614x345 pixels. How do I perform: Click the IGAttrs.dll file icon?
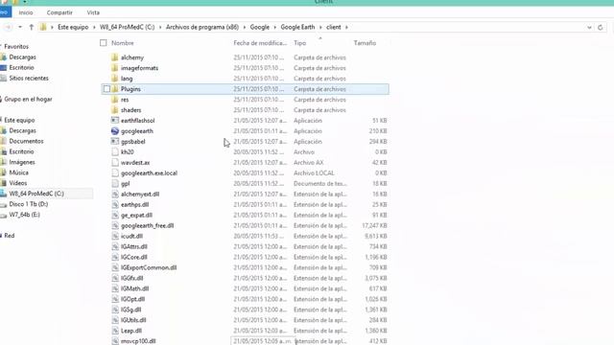pos(115,247)
